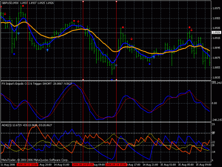Click the 2006.08.14 15:00 red time marker

pos(116,165)
